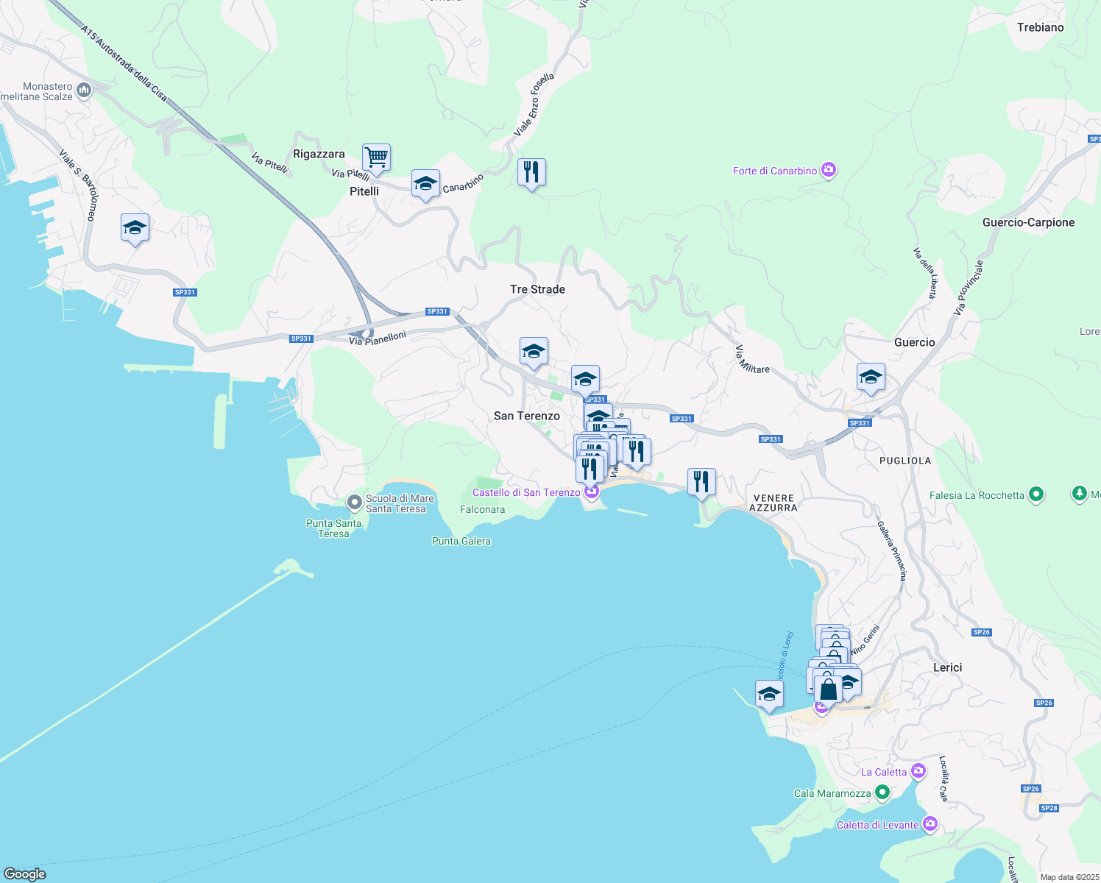Click the VENERE AZZURRA label
1101x883 pixels.
[773, 503]
